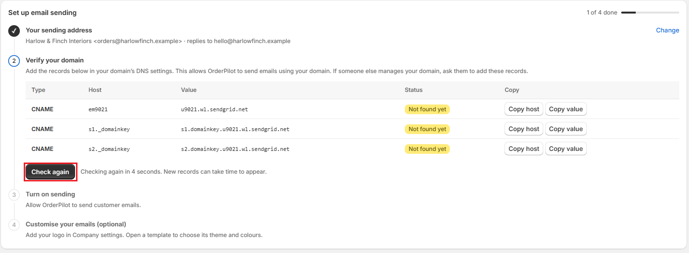Click the s1.domainkey.u9021.wl.sendgrid.net value

point(235,129)
